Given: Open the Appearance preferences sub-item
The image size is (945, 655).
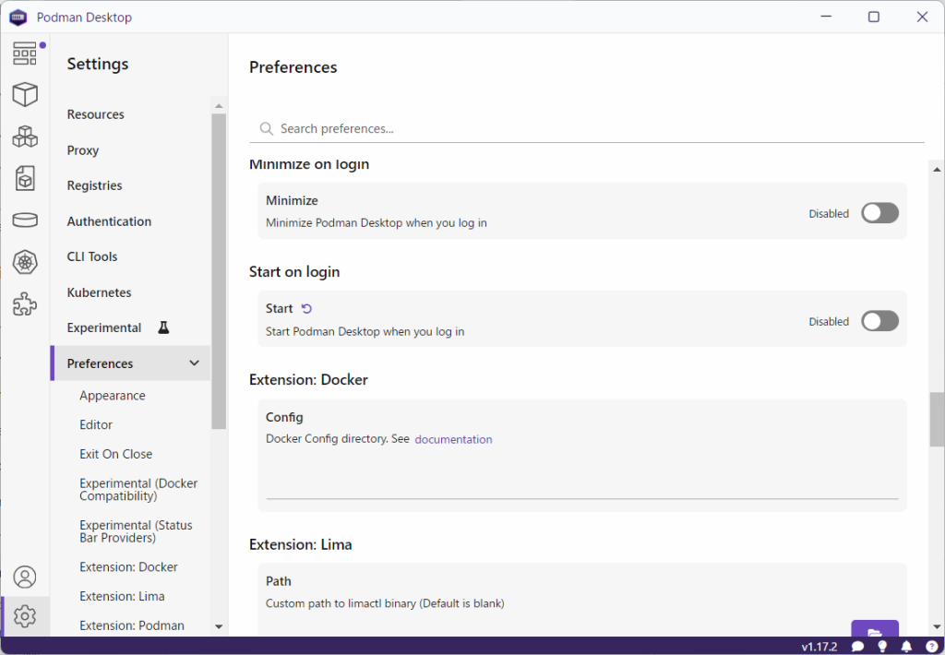Looking at the screenshot, I should coord(113,396).
